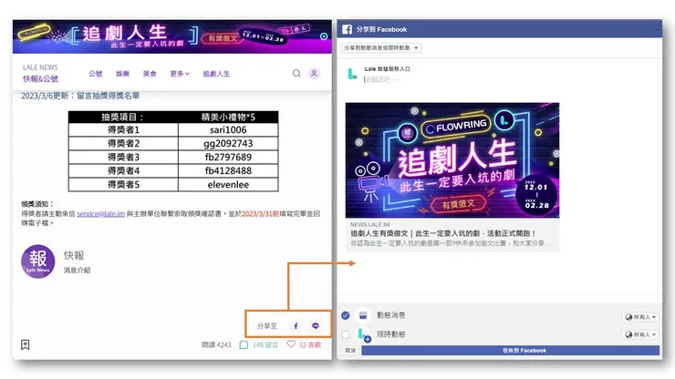Image resolution: width=675 pixels, height=379 pixels.
Task: Click the 快報 purple circle logo
Action: [x=38, y=261]
